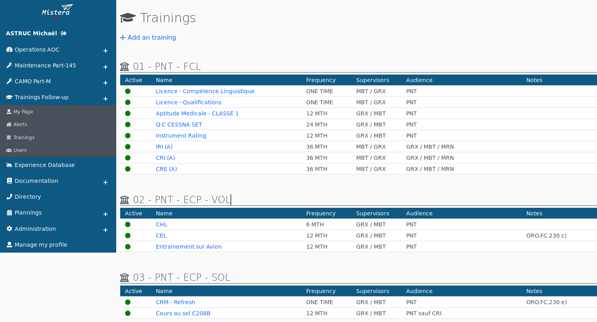Click the ASTRUC Michaël user name
597x322 pixels.
pos(31,33)
